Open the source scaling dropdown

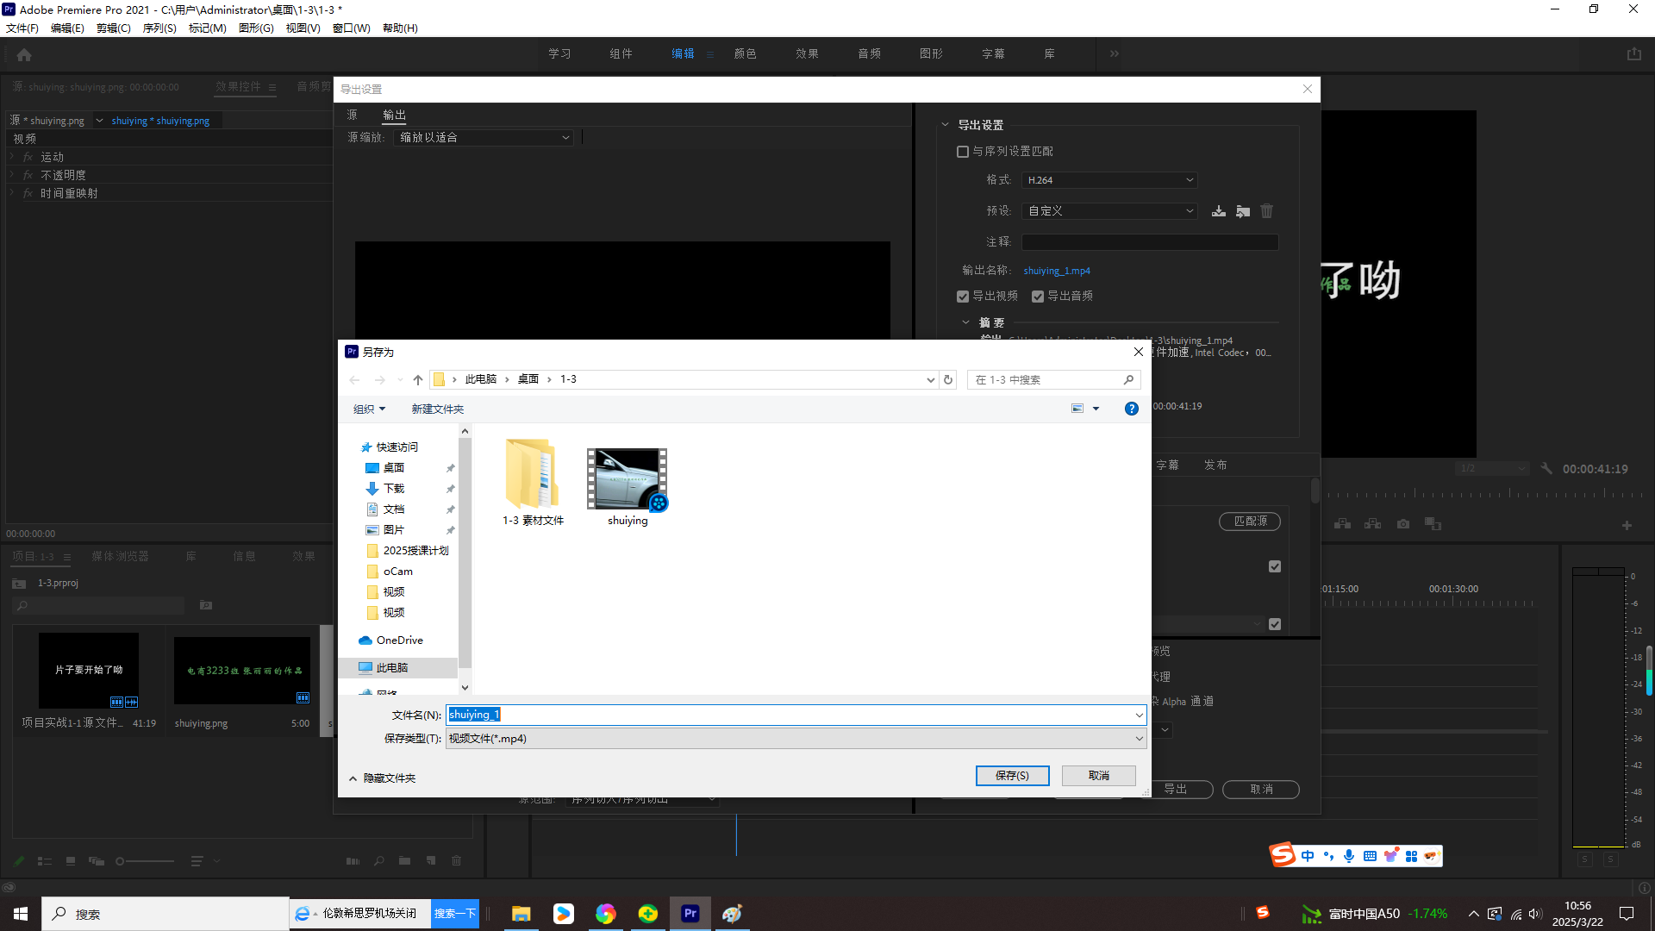[484, 138]
